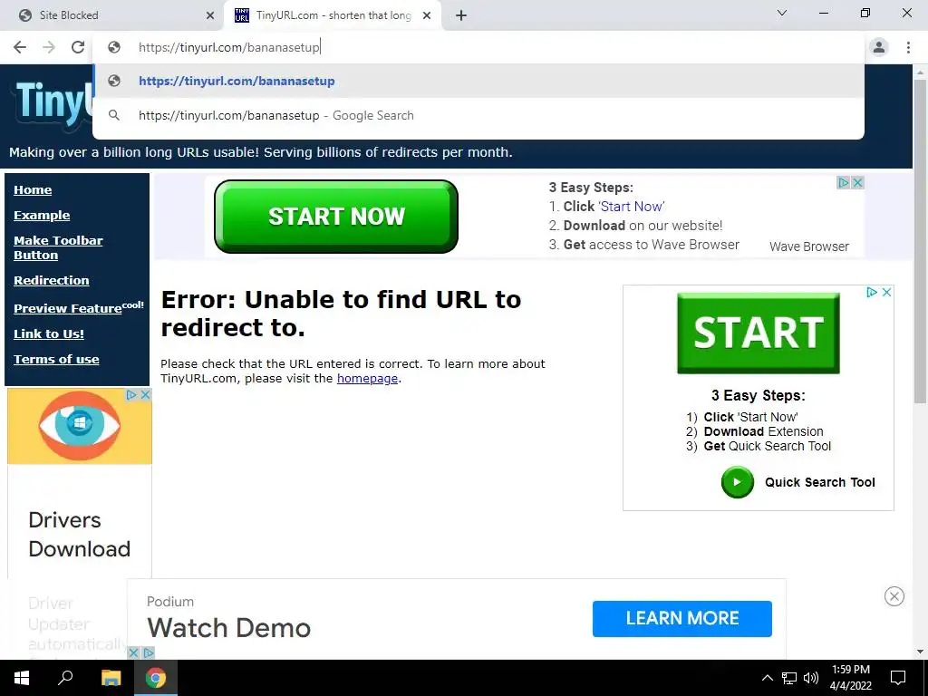Click the Watch Demo ad headline
Screen dimensions: 928x696
point(228,628)
